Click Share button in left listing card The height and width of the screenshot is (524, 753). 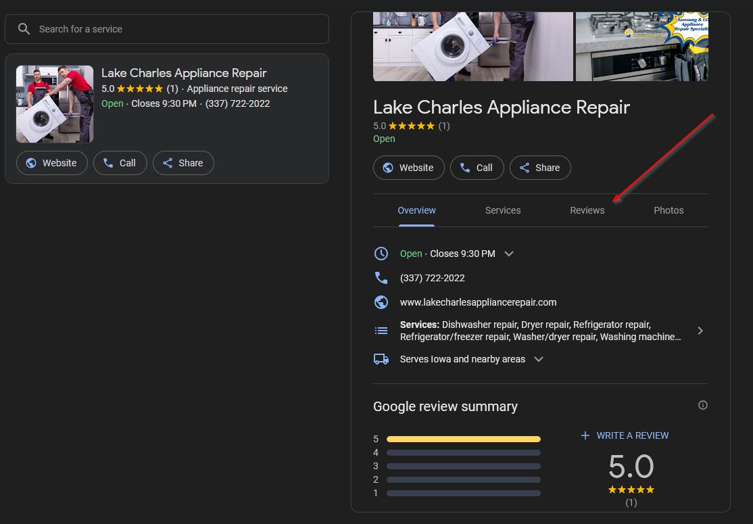click(x=183, y=163)
